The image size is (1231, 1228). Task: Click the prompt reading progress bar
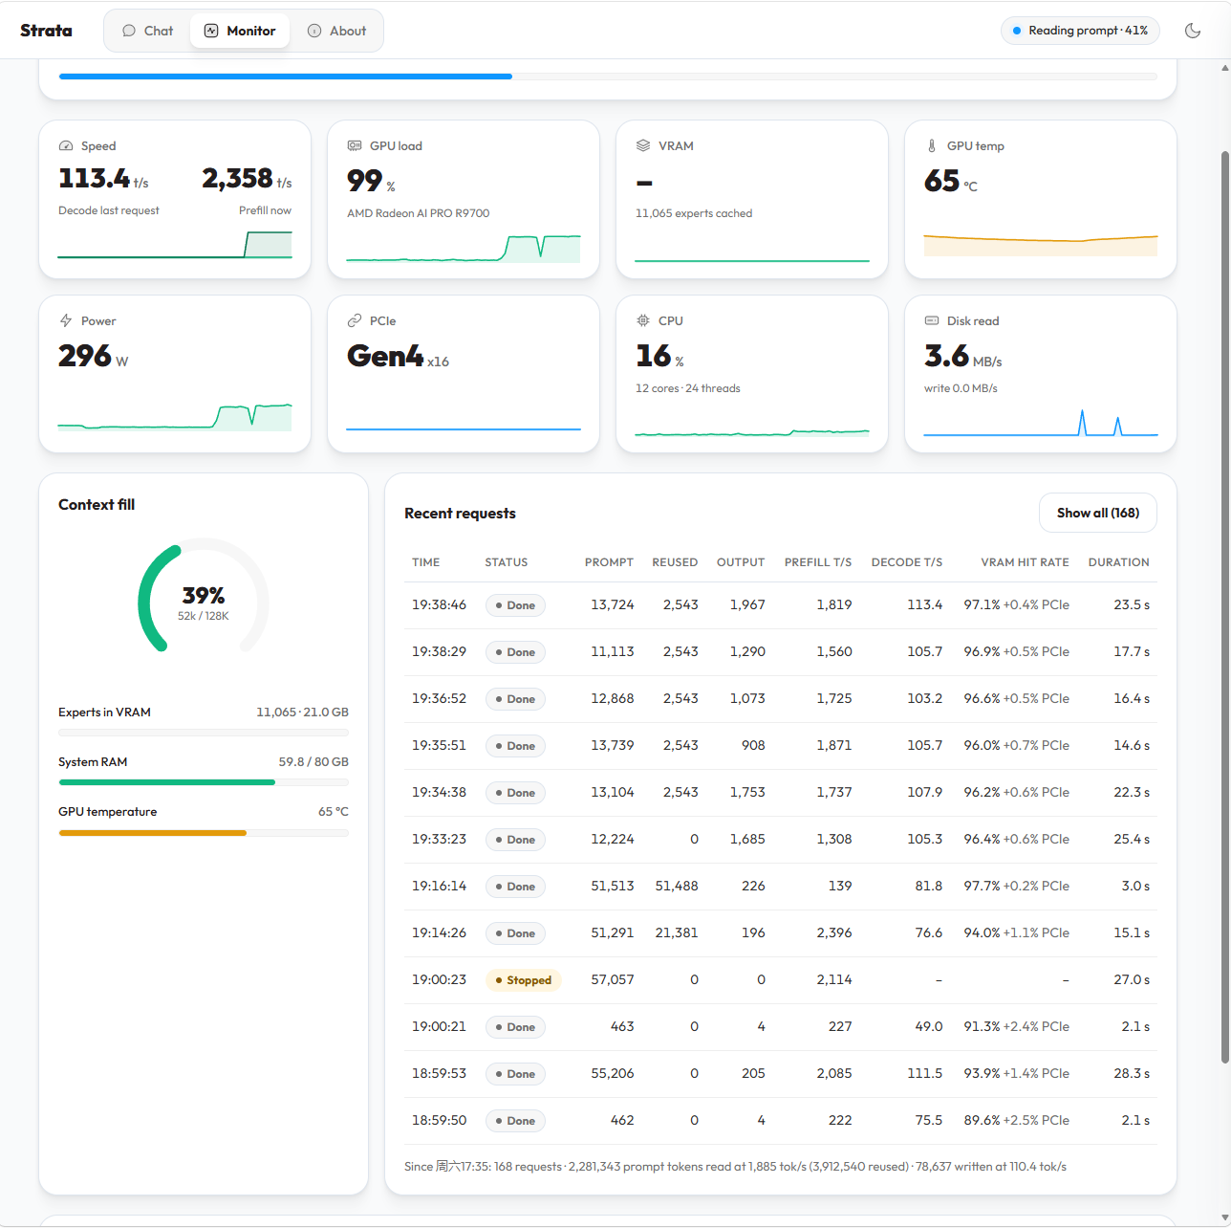tap(608, 77)
